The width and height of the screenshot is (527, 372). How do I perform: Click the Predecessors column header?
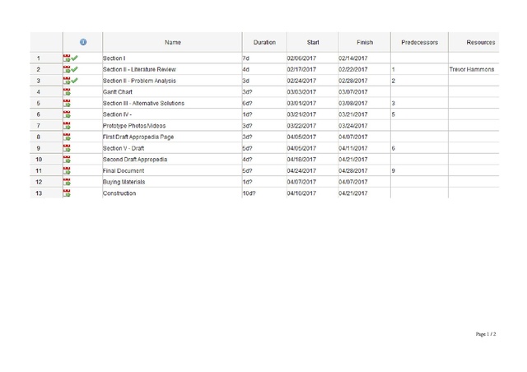pos(419,42)
